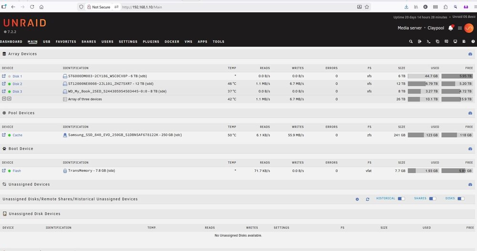Screen dimensions: 477x251
Task: Click SSD icon beside Samsung_SSD_840_EVO
Action: 65,135
